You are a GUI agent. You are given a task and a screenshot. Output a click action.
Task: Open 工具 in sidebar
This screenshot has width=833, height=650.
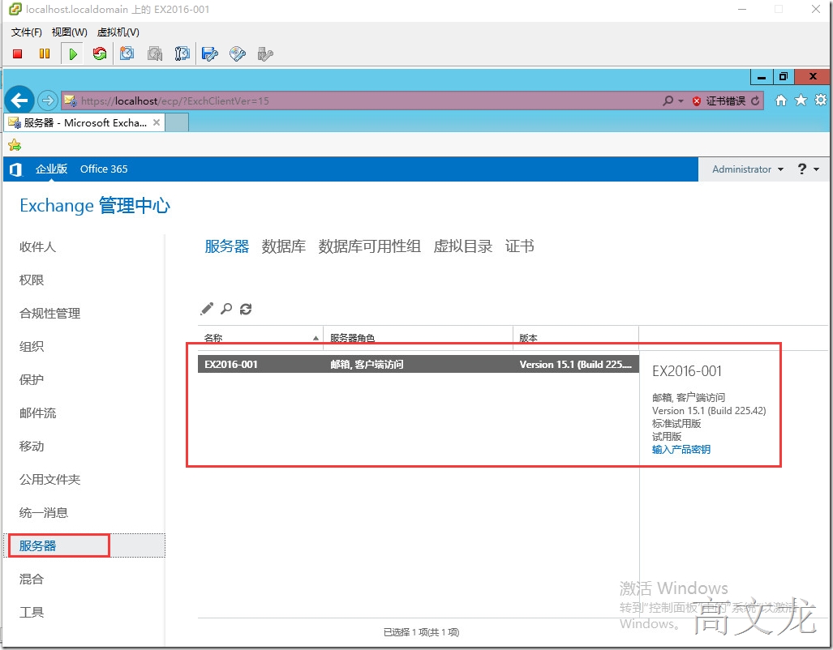(32, 612)
